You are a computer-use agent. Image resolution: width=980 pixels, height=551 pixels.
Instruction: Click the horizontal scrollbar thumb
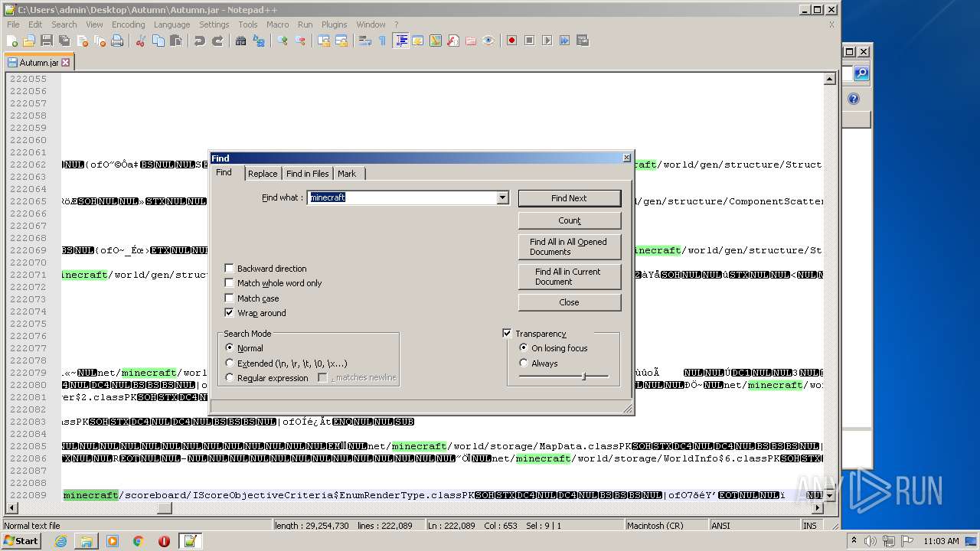(x=165, y=507)
